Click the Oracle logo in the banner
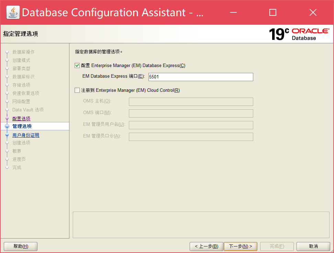 310,31
